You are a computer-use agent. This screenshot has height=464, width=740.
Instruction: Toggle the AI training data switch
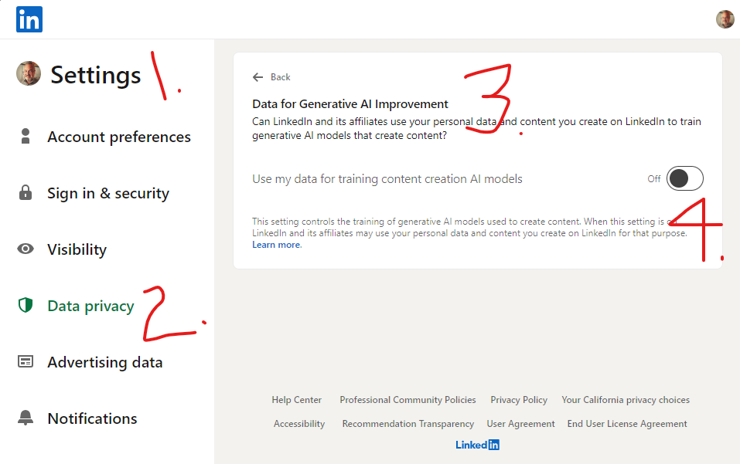point(685,178)
